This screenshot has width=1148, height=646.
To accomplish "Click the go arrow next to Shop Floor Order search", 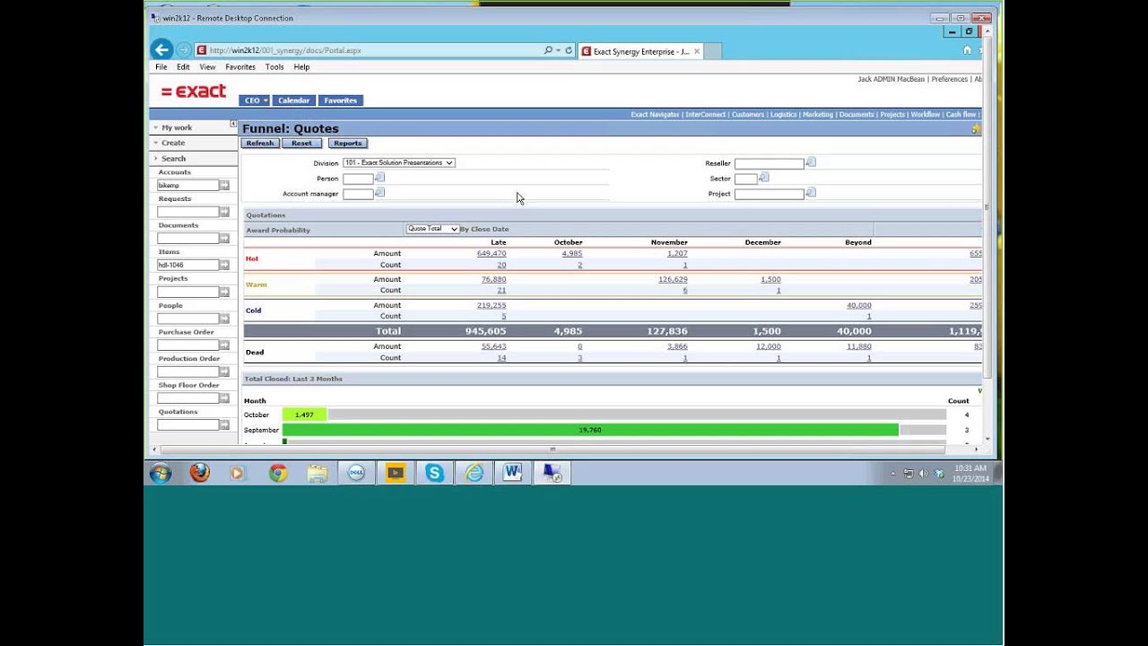I will pos(224,397).
